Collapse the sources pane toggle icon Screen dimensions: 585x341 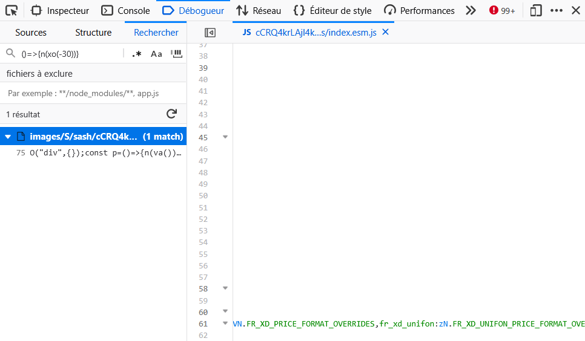(210, 33)
